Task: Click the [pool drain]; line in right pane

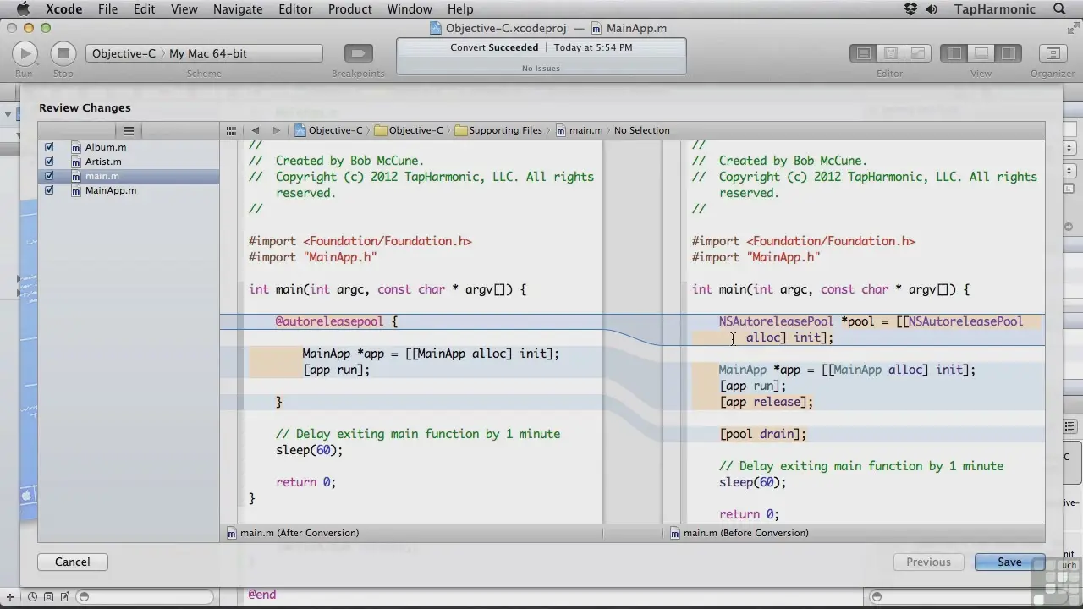Action: pos(763,434)
